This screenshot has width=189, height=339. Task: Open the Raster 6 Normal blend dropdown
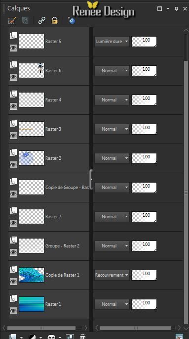(112, 70)
